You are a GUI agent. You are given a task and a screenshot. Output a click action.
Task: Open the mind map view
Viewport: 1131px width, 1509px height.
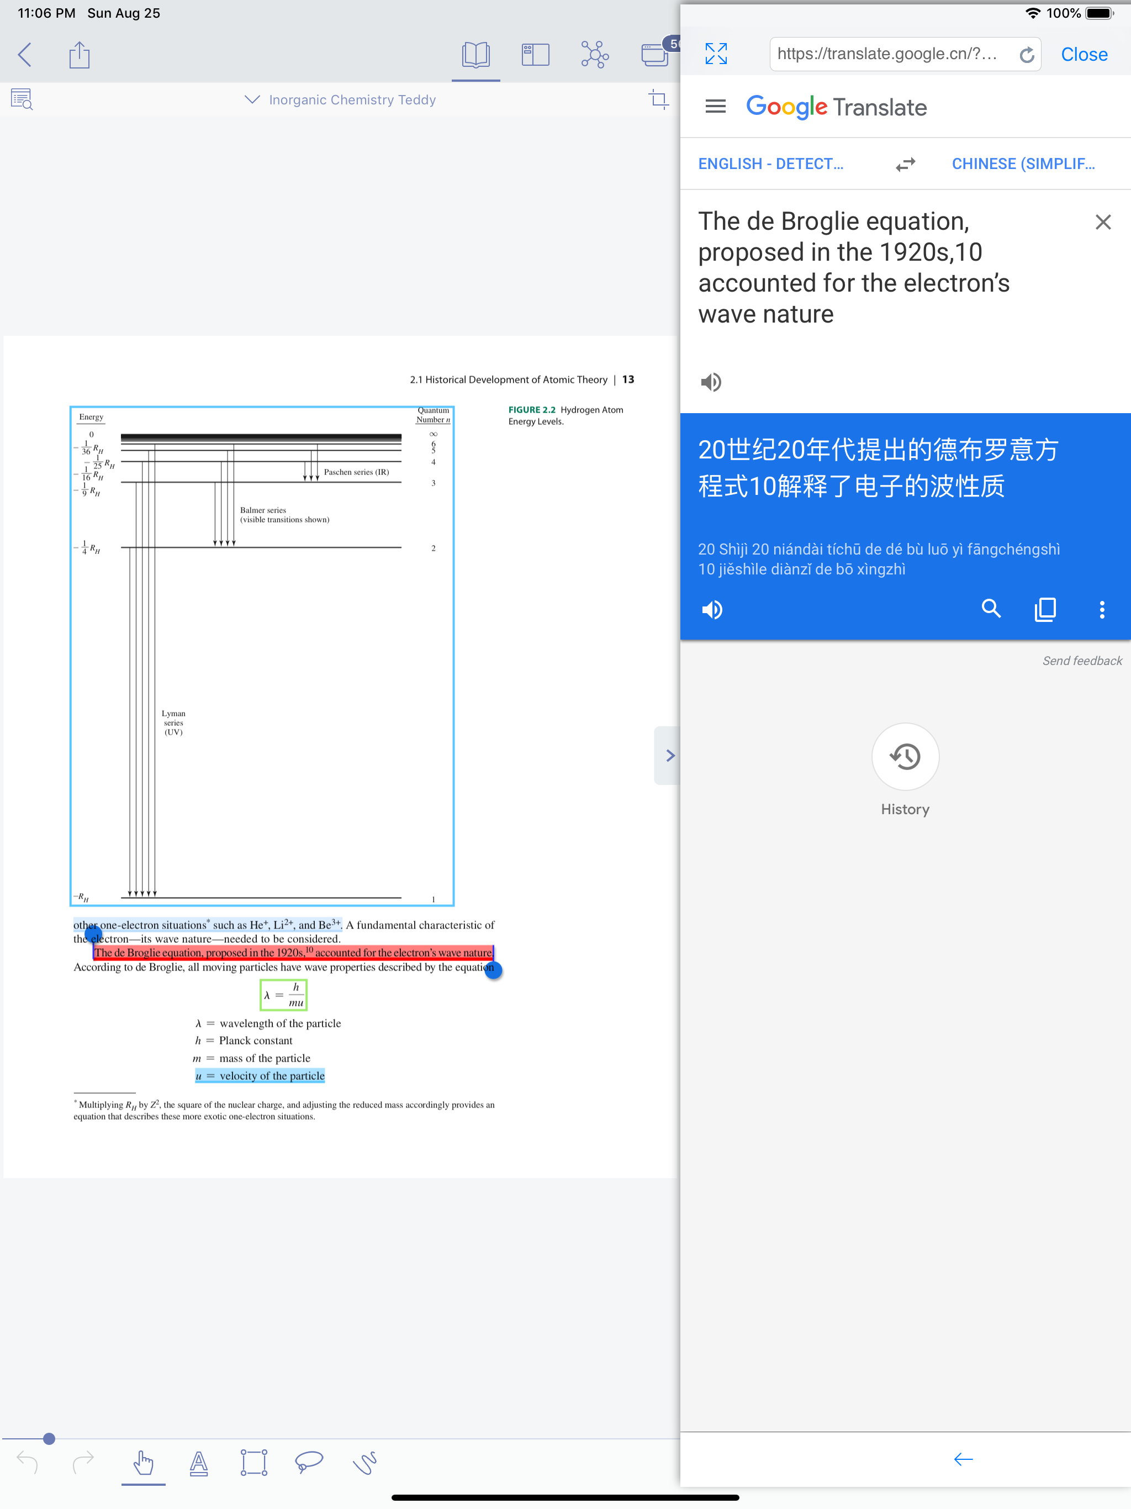click(594, 55)
